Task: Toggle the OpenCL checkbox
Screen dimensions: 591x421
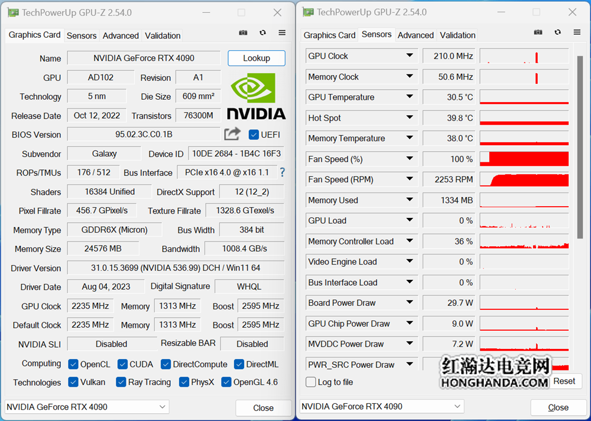Action: 73,364
